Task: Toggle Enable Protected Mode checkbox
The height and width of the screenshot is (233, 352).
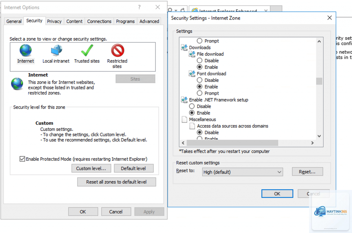Action: tap(22, 159)
